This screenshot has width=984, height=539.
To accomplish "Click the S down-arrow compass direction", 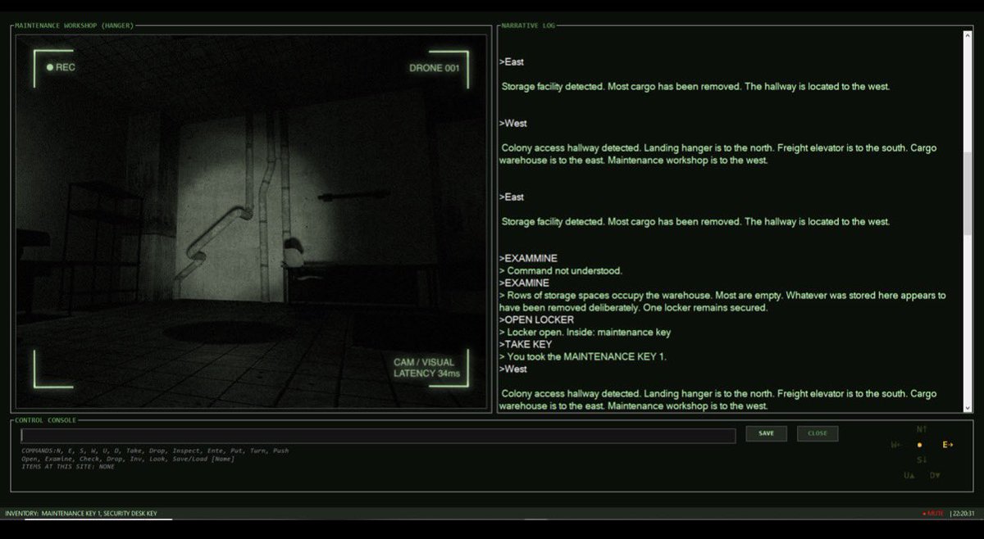I will [x=921, y=460].
